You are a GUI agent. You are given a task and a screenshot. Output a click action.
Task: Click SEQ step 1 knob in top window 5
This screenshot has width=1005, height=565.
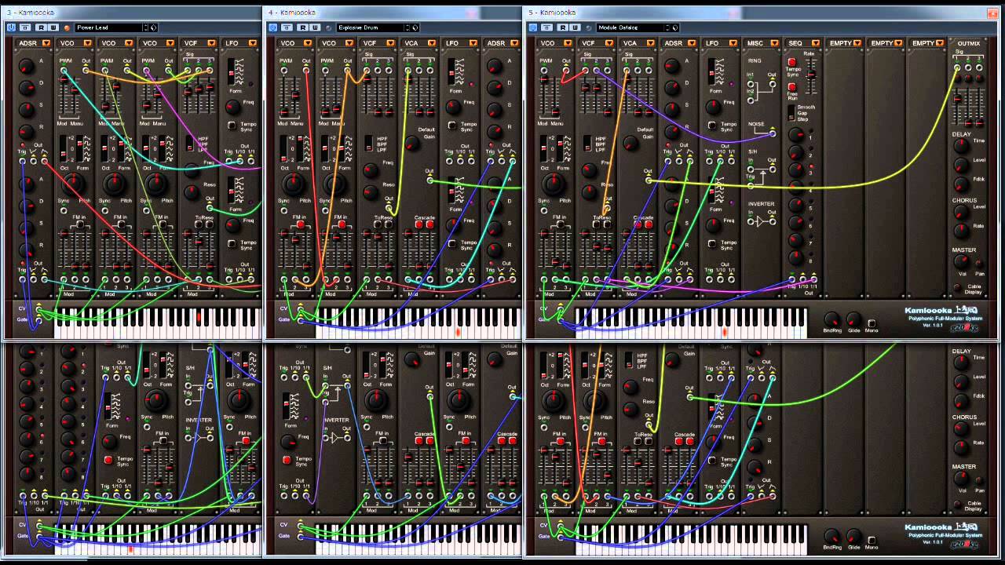(796, 135)
